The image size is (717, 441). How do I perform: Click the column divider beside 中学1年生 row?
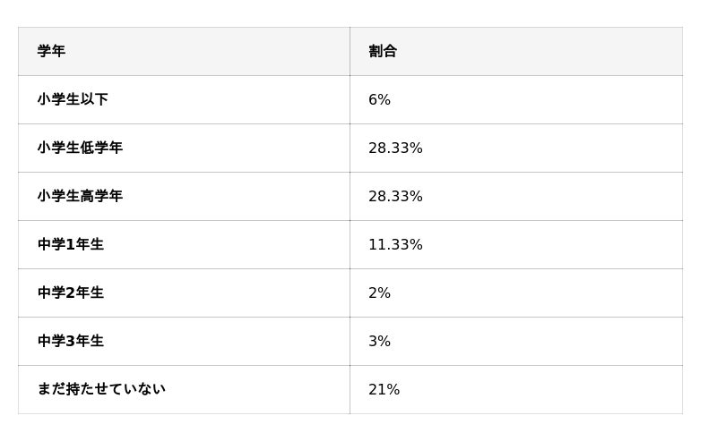click(350, 244)
